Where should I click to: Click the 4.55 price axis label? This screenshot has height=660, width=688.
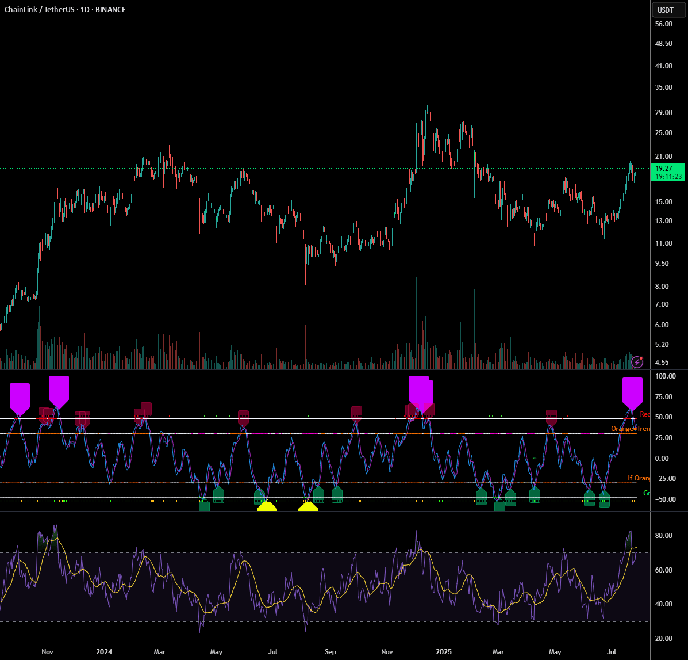point(662,363)
